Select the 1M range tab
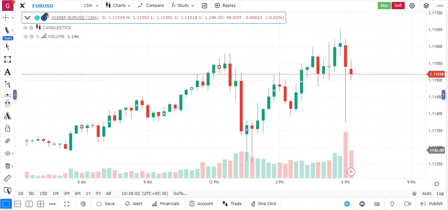Viewport: 448px width, 210px height. (56, 194)
